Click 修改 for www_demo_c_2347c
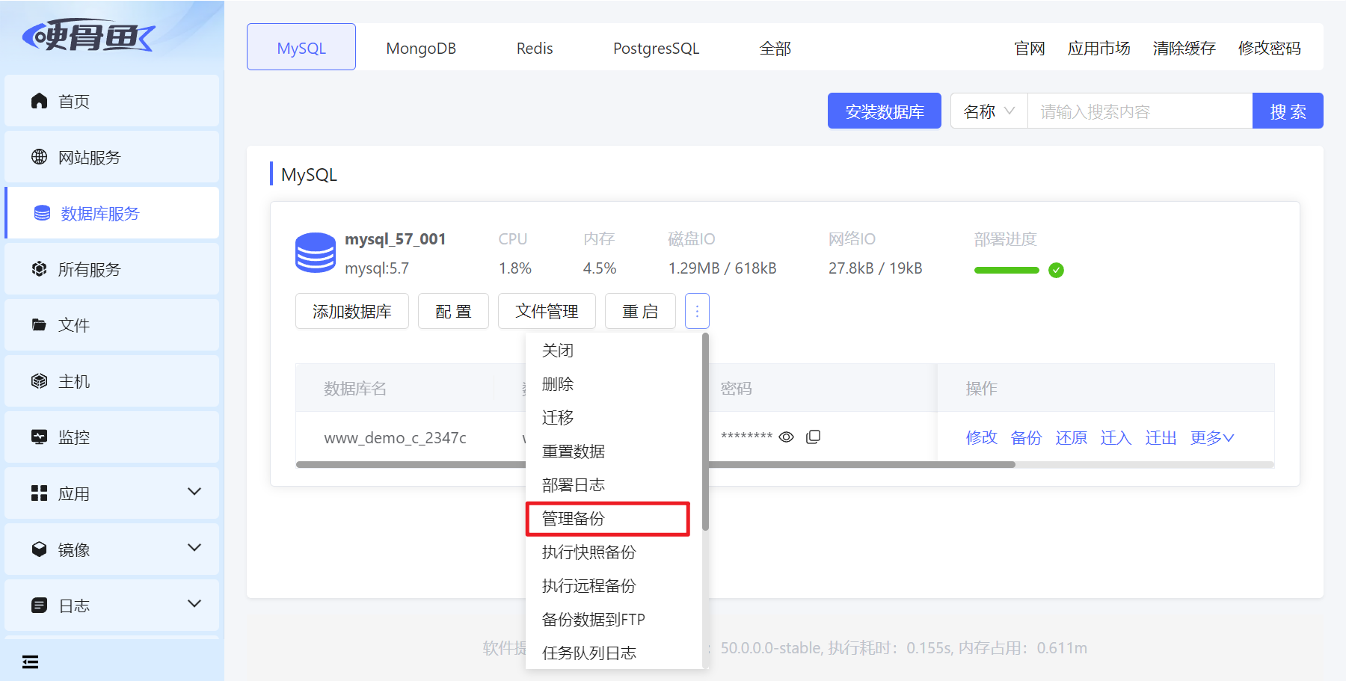This screenshot has width=1346, height=681. (x=981, y=437)
